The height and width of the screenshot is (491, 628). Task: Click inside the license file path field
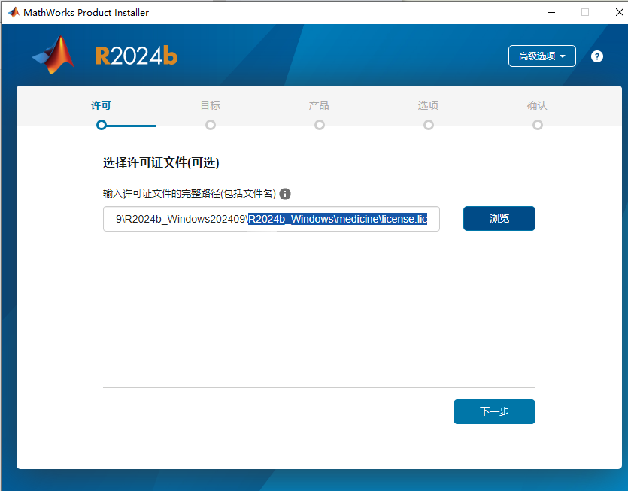(x=271, y=219)
